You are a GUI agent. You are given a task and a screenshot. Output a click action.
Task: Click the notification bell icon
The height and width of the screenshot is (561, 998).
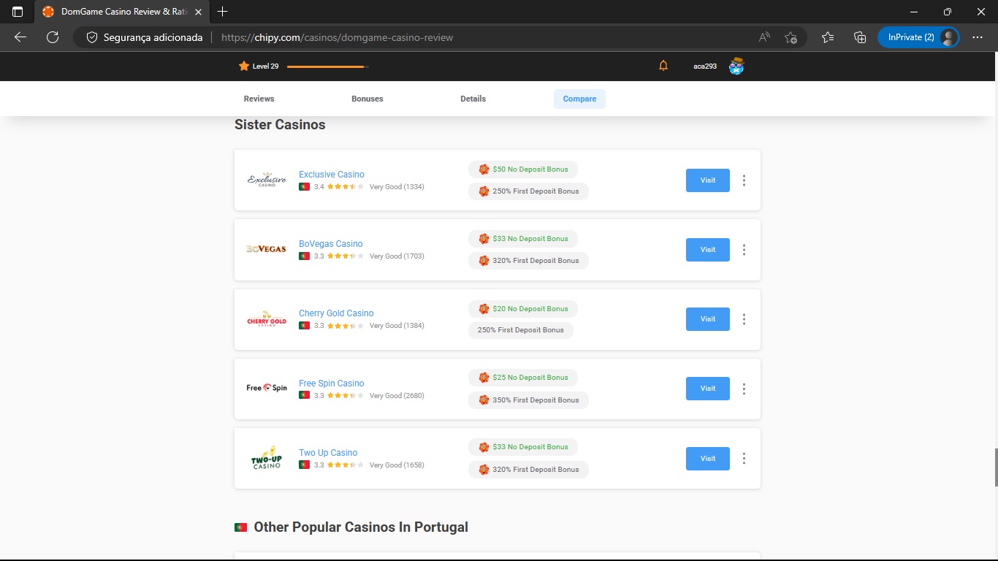(x=663, y=66)
